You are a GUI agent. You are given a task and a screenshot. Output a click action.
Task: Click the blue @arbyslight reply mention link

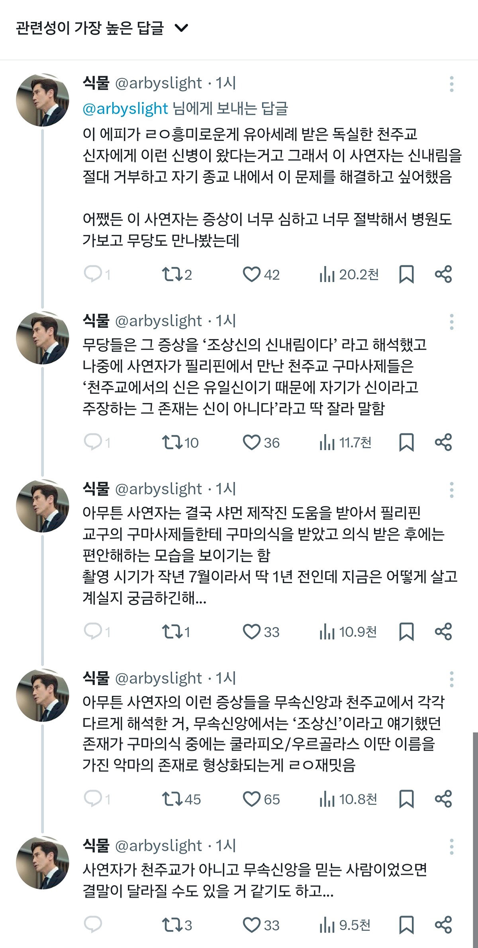[x=125, y=108]
